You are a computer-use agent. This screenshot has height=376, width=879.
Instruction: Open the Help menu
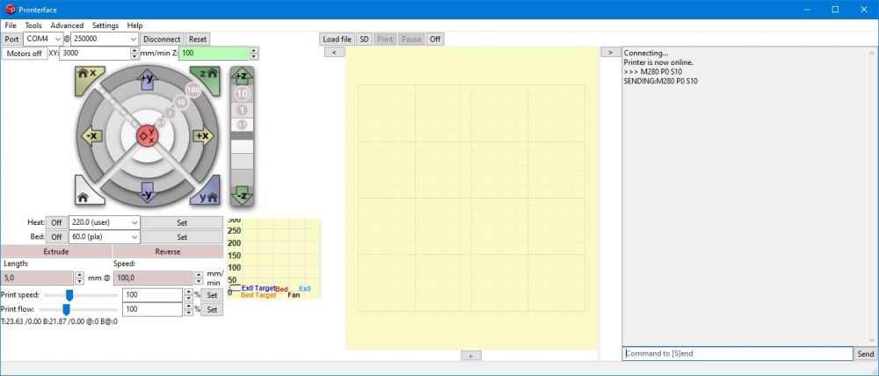click(134, 25)
